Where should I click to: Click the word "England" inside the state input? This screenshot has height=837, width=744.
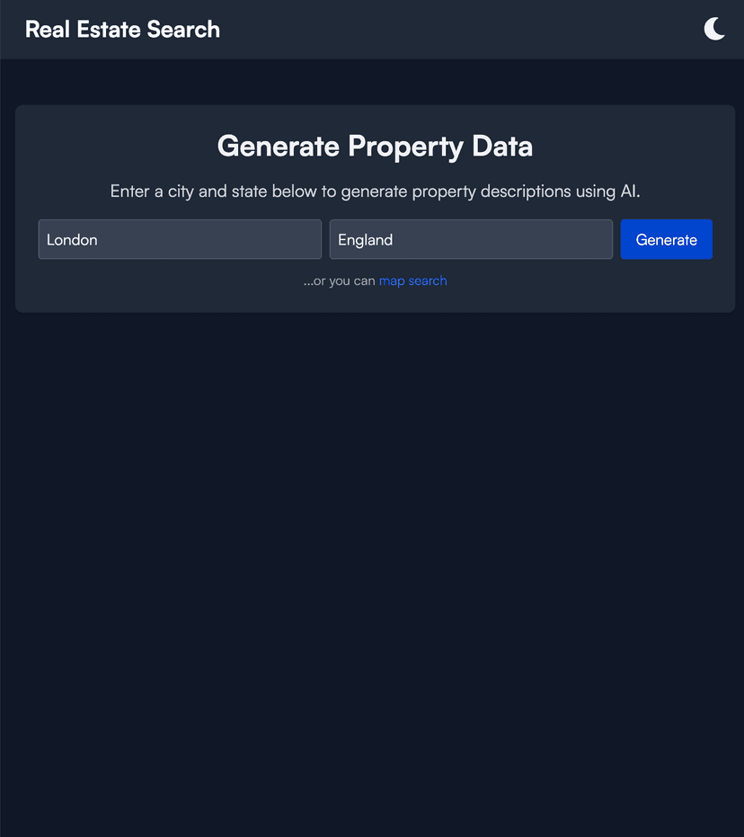(x=366, y=240)
